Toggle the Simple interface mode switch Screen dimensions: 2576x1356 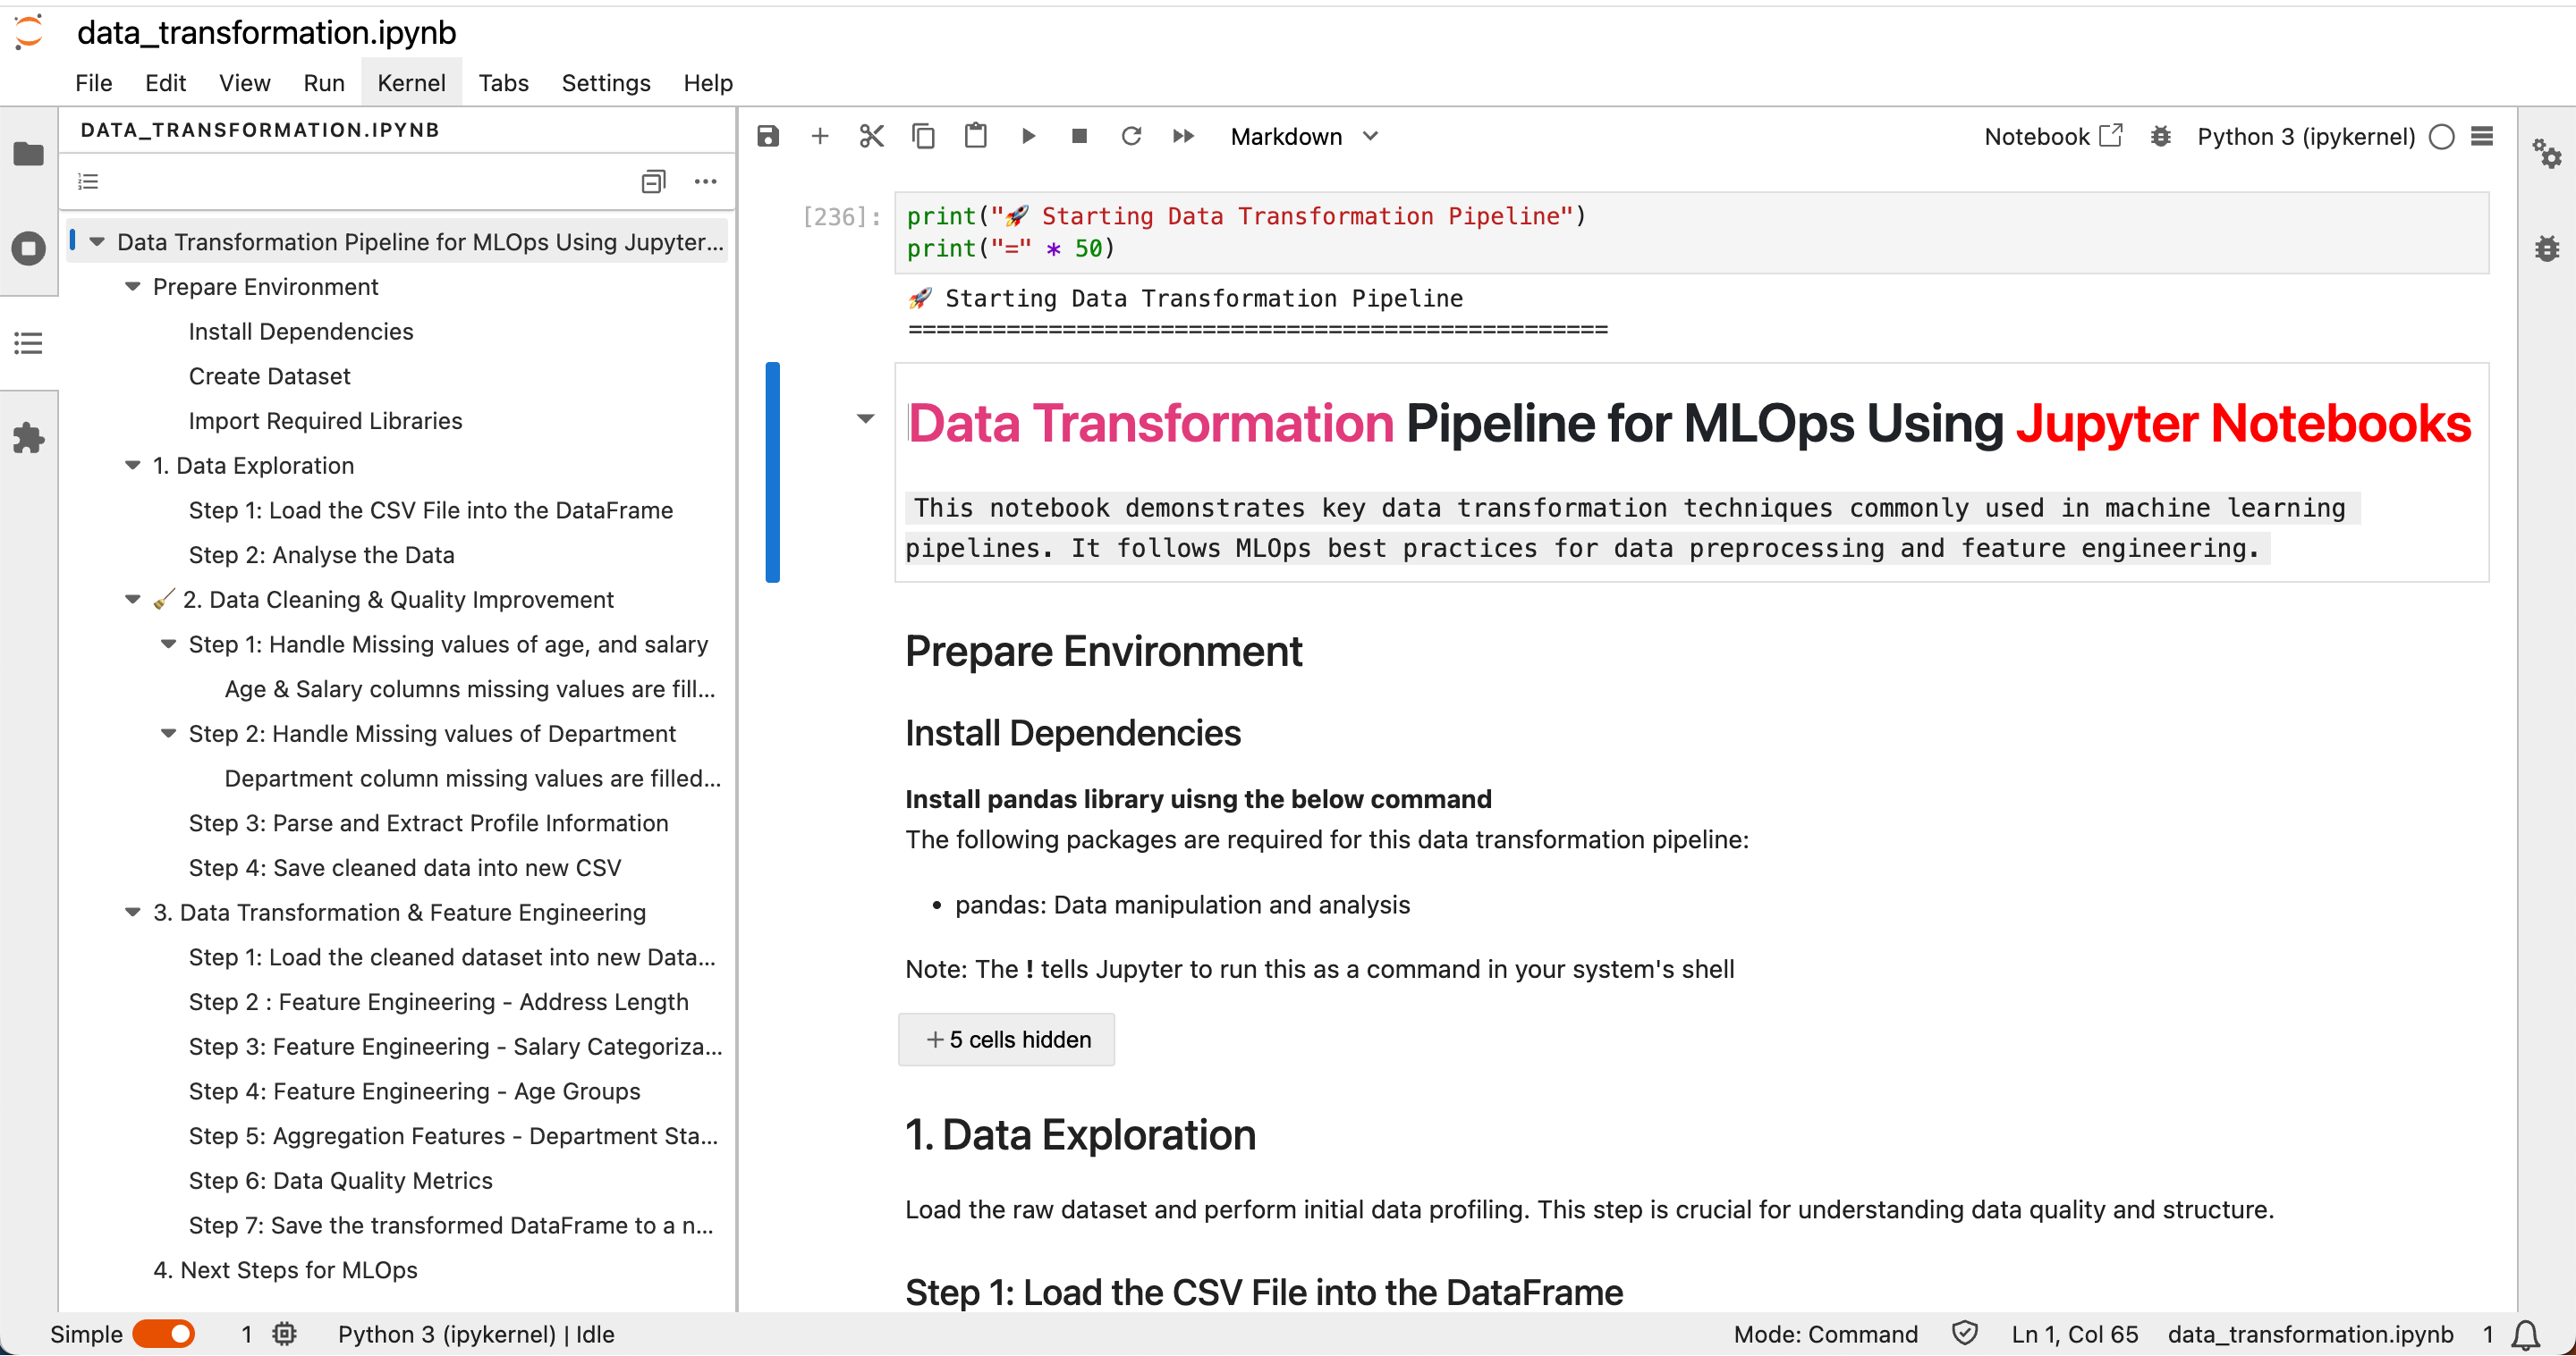(164, 1334)
